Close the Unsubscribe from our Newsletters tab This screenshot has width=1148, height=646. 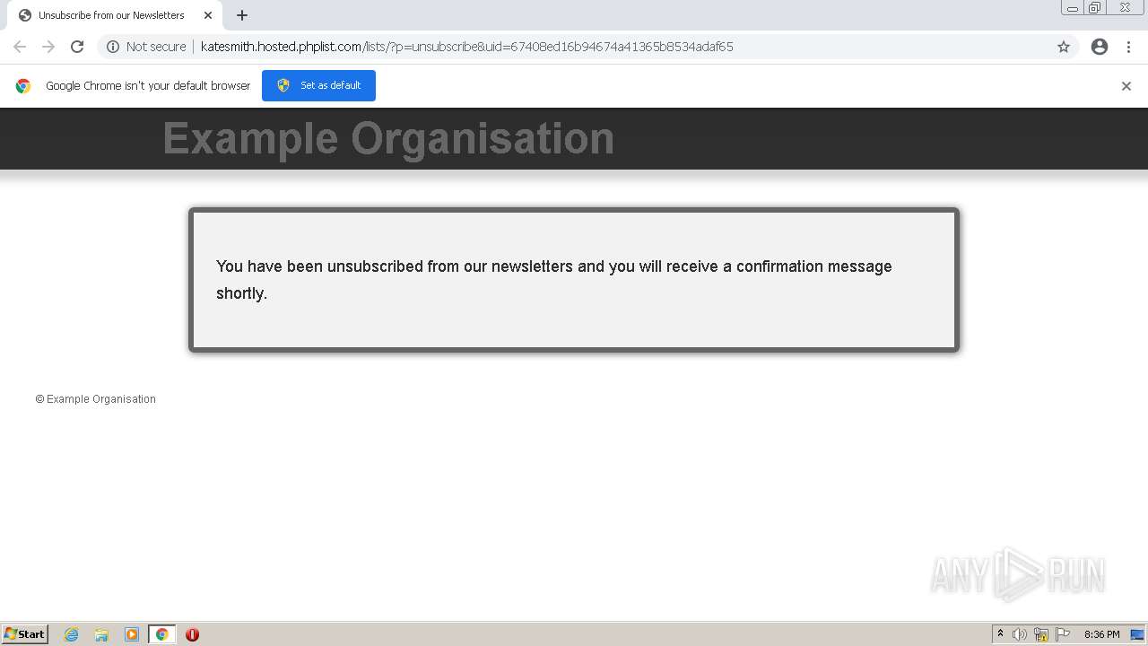(x=208, y=15)
